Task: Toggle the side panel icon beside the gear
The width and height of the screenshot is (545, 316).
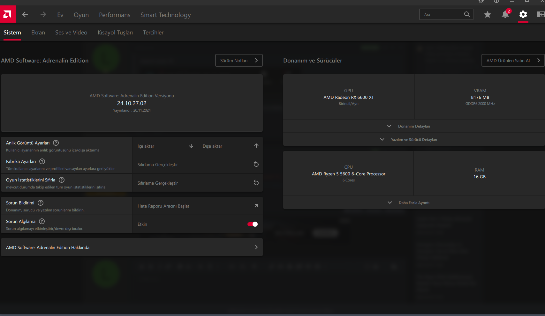Action: coord(541,14)
